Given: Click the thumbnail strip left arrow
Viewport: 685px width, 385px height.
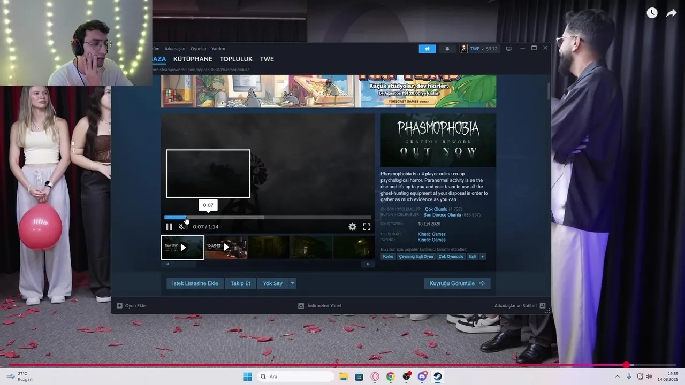Looking at the screenshot, I should (167, 264).
